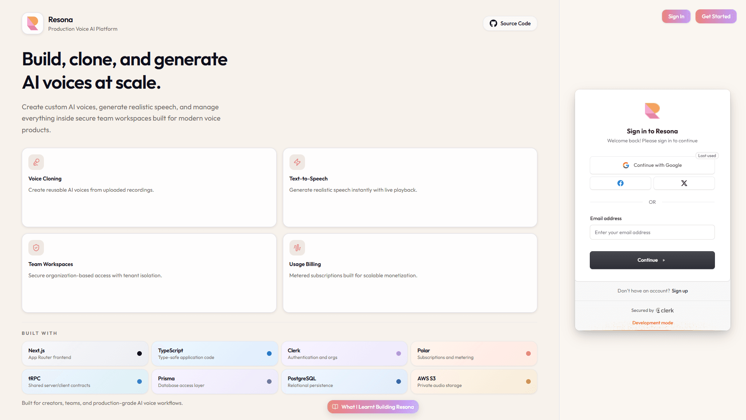The height and width of the screenshot is (420, 746).
Task: Click the dark Continue button
Action: pyautogui.click(x=652, y=260)
